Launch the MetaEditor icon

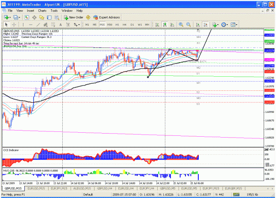coord(88,17)
